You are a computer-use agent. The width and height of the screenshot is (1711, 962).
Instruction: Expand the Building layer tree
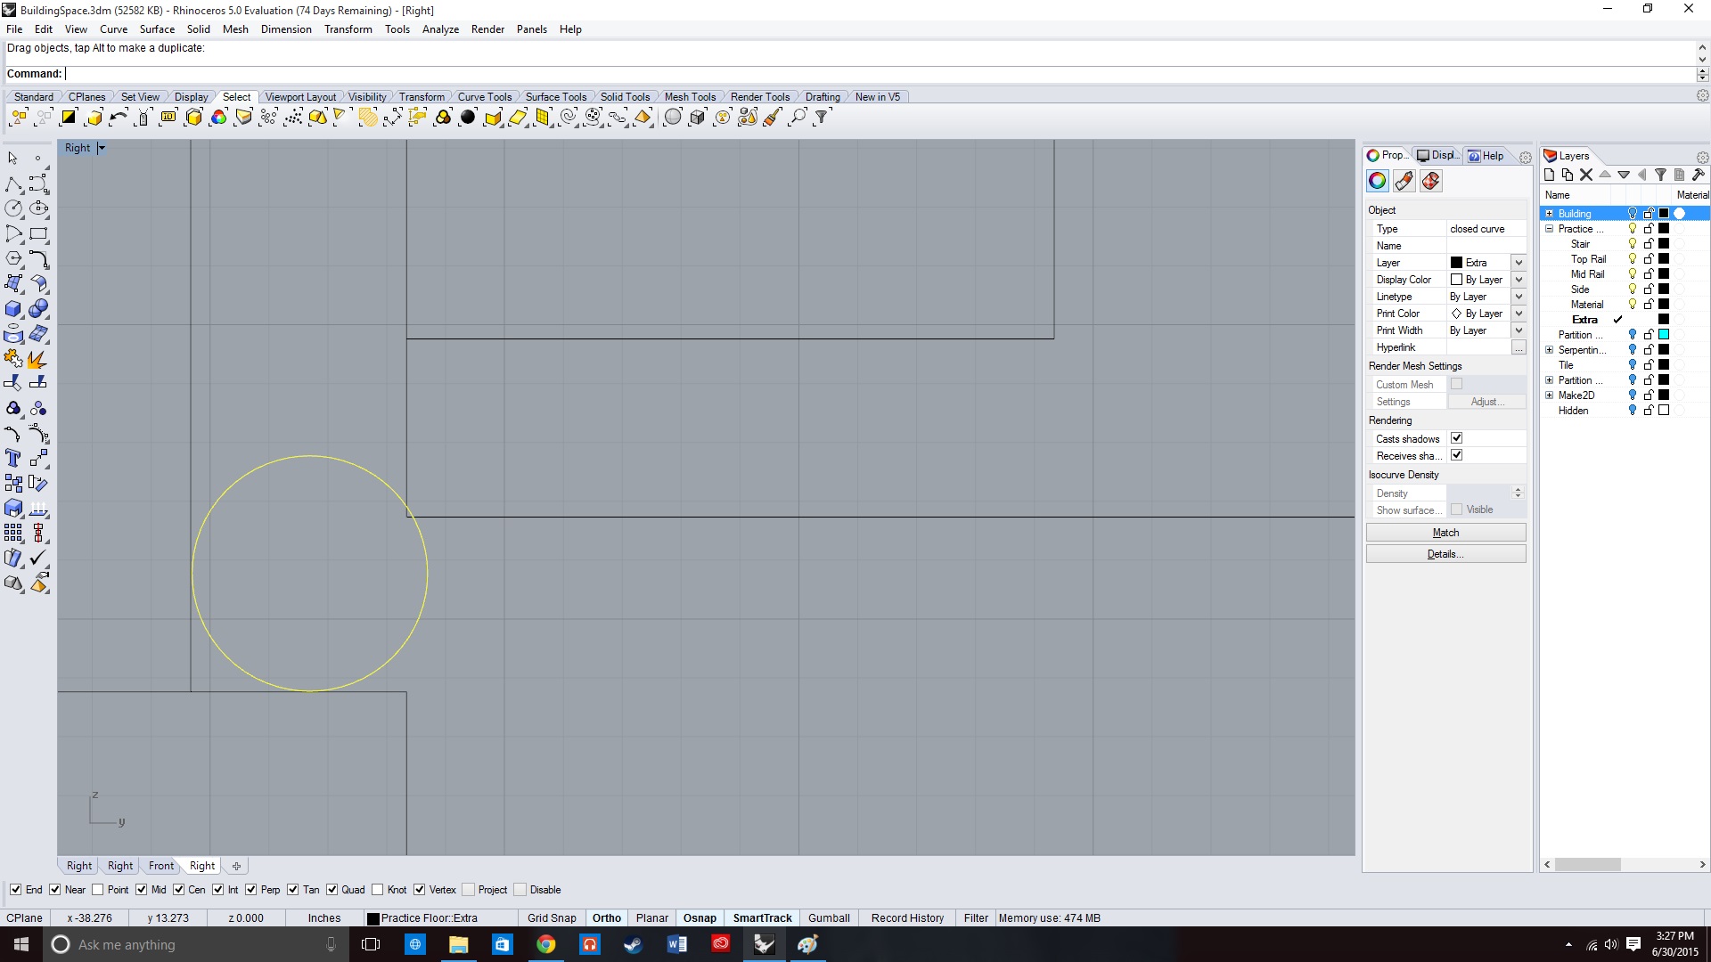tap(1549, 214)
